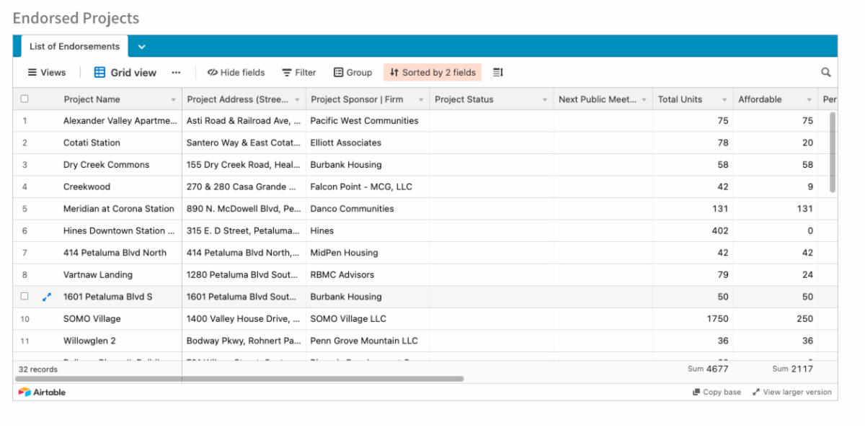Expand the table list chevron
Viewport: 865px width, 427px height.
click(x=141, y=47)
